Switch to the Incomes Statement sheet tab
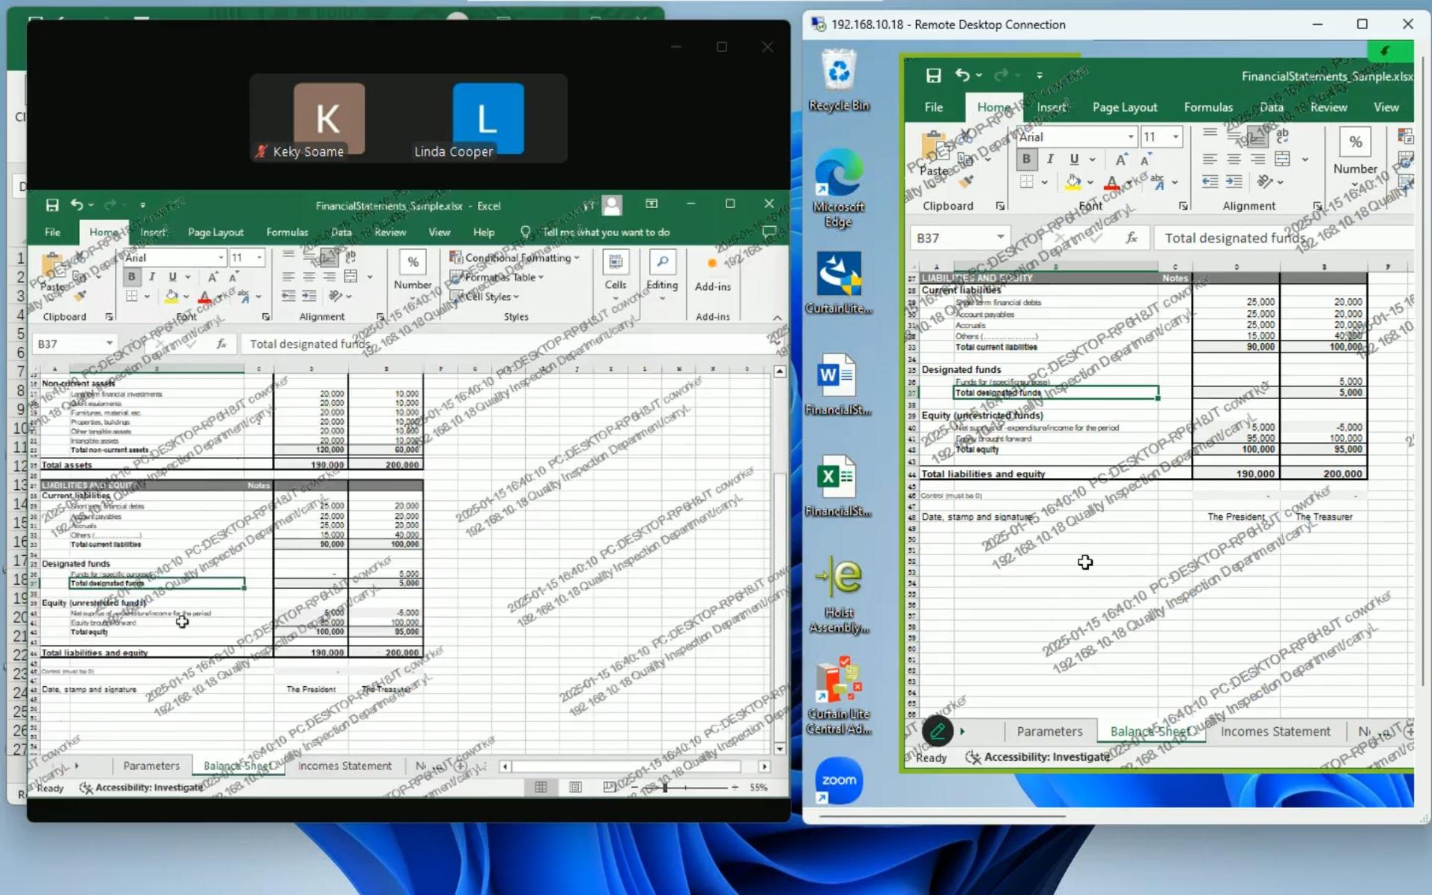The image size is (1432, 895). coord(1275,732)
